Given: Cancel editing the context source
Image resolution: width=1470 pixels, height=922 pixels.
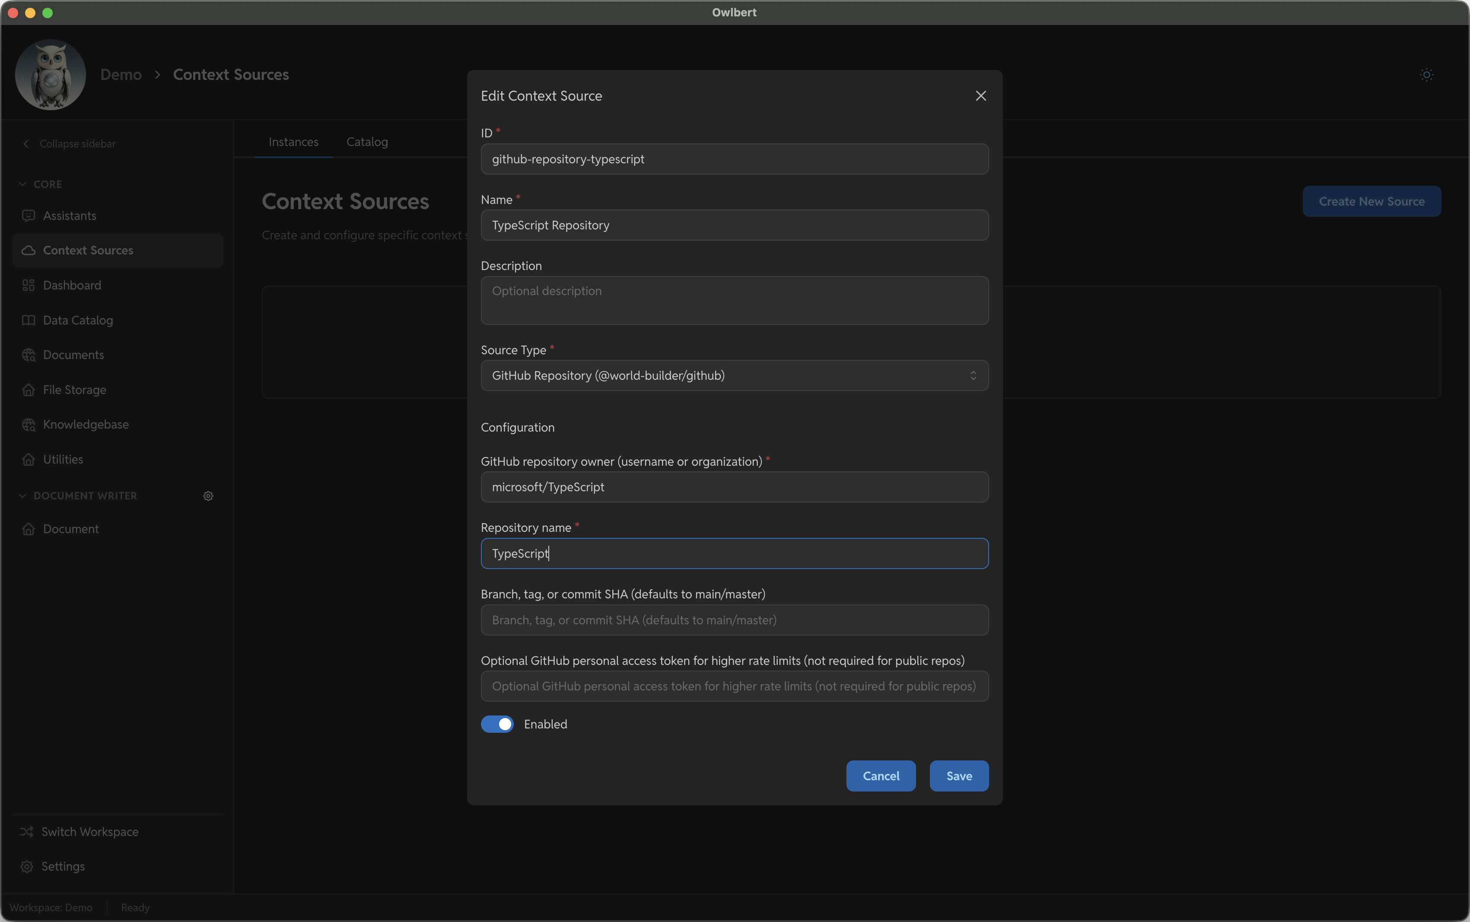Looking at the screenshot, I should pos(881,776).
